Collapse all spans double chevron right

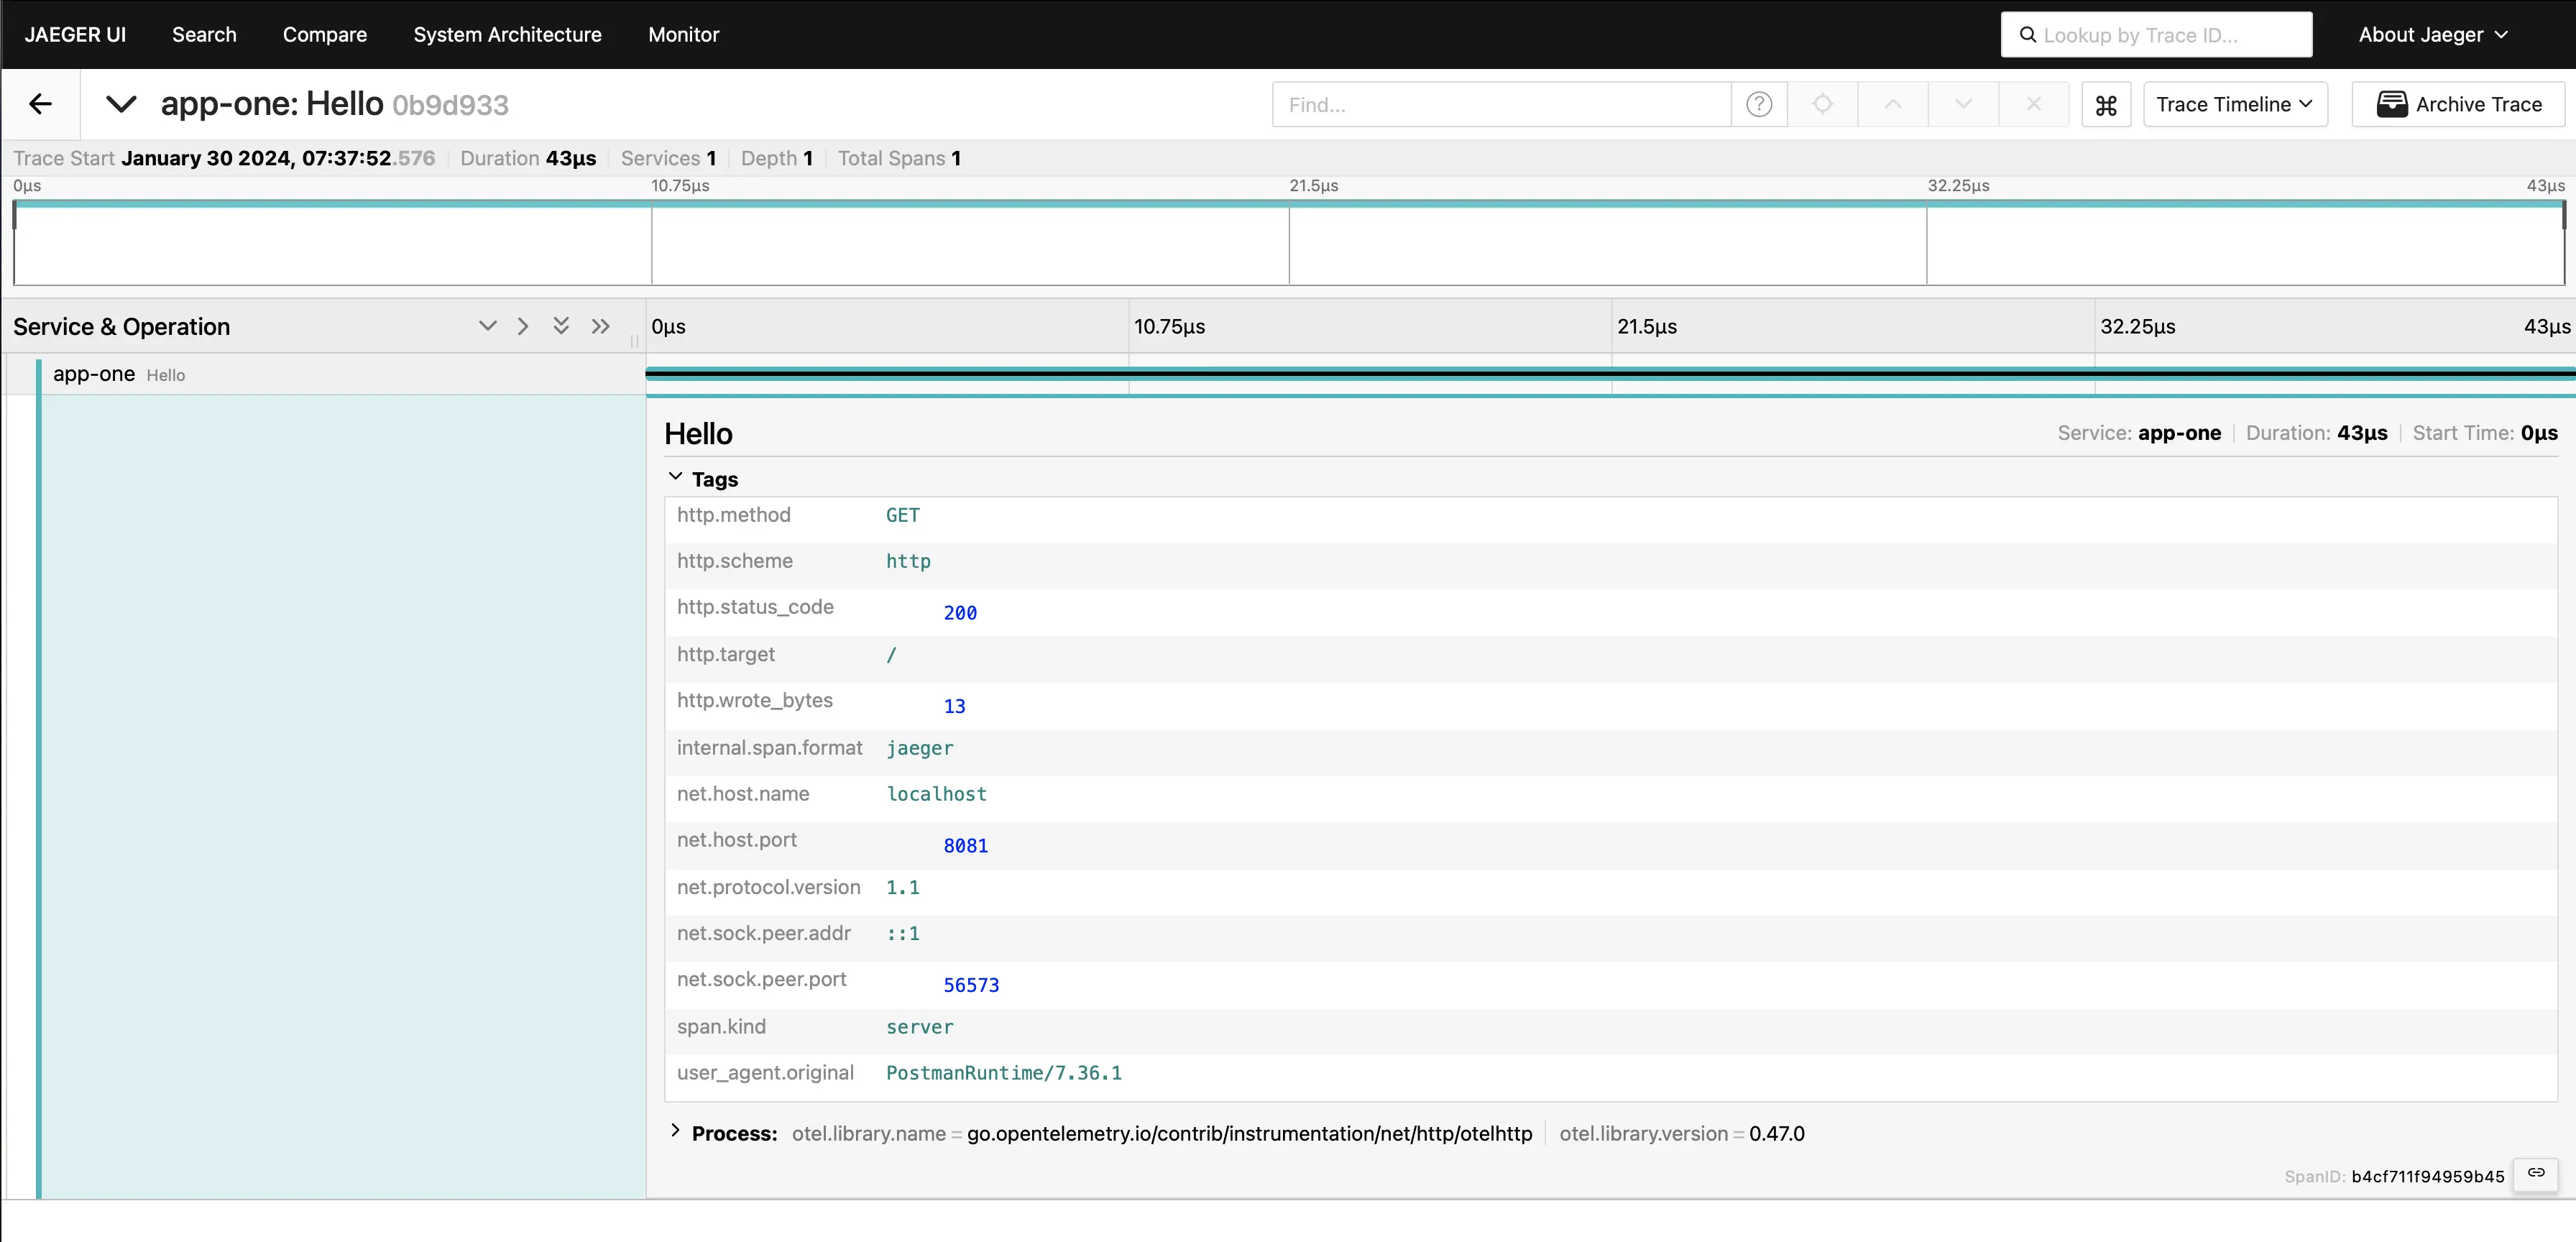(x=600, y=326)
